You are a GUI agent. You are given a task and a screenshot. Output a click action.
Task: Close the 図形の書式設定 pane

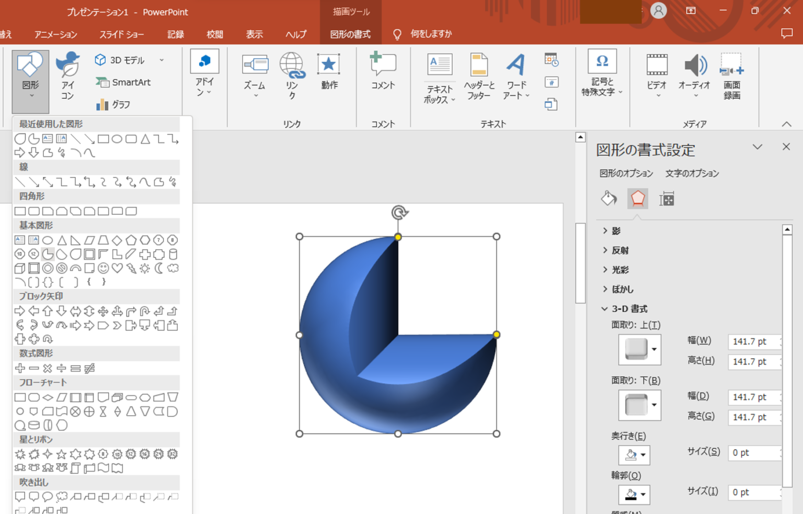(x=786, y=147)
